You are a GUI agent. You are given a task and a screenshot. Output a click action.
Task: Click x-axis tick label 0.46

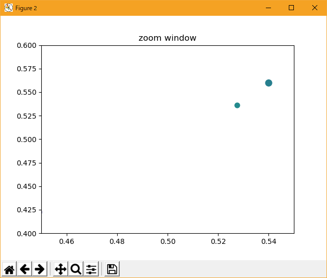pos(67,241)
